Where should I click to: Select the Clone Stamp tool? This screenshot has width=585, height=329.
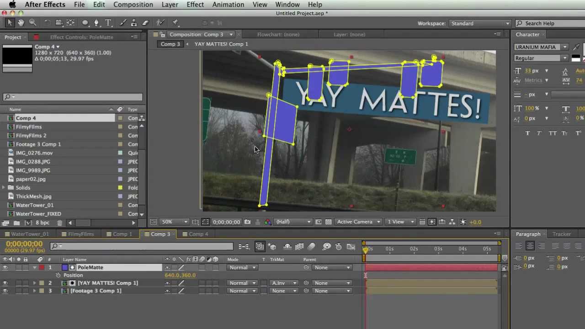point(134,23)
